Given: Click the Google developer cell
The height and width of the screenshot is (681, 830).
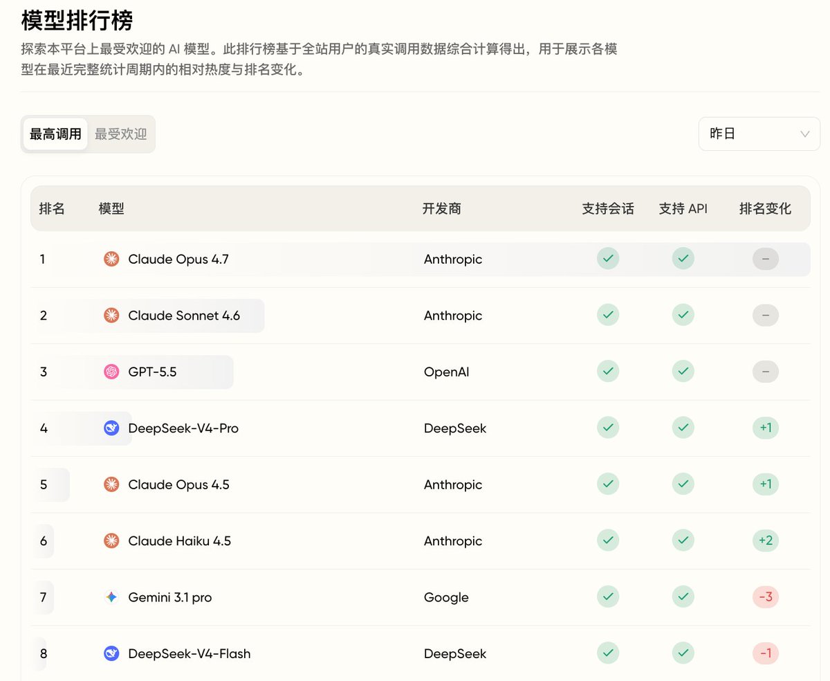Looking at the screenshot, I should [446, 598].
